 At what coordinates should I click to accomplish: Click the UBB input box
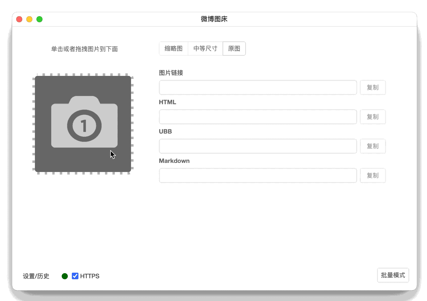click(x=258, y=146)
